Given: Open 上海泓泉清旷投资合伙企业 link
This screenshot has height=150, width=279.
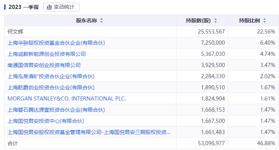Looking at the screenshot, I should pyautogui.click(x=51, y=76).
